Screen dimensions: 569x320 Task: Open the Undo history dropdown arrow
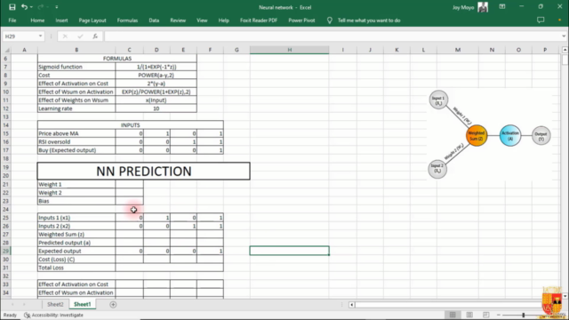[32, 7]
